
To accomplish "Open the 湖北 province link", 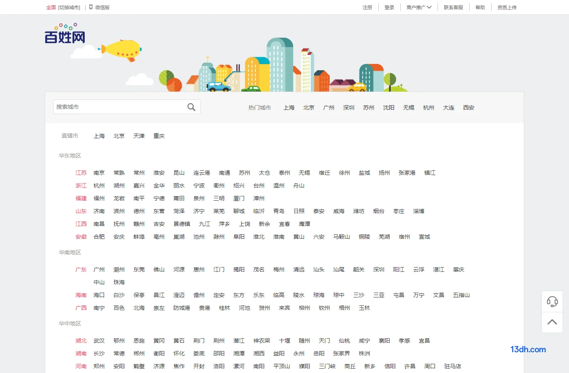I will coord(81,341).
